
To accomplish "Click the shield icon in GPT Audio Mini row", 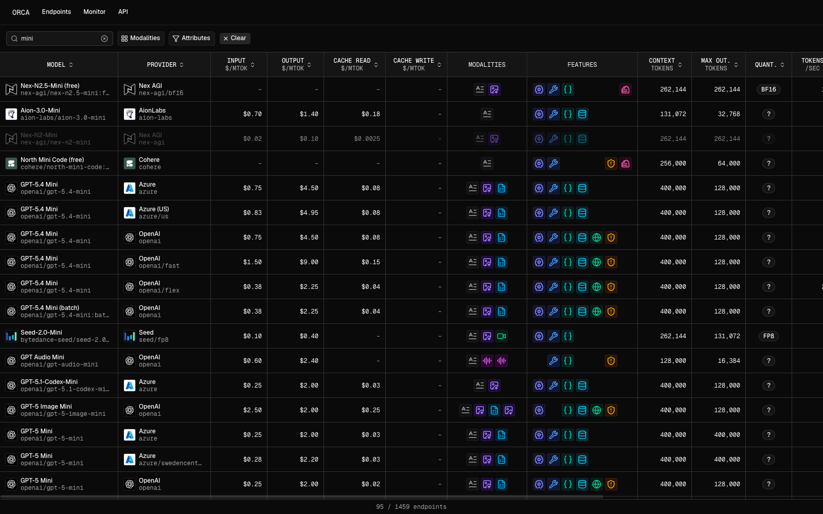I will click(x=611, y=361).
